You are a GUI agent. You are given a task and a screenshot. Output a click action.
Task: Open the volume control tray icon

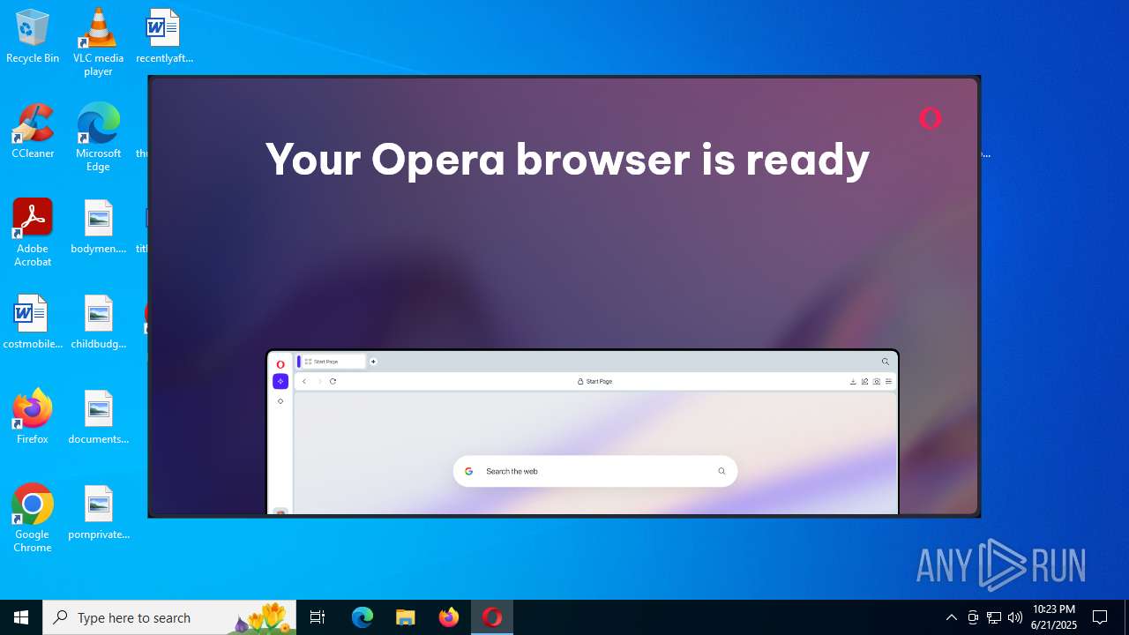coord(1015,617)
